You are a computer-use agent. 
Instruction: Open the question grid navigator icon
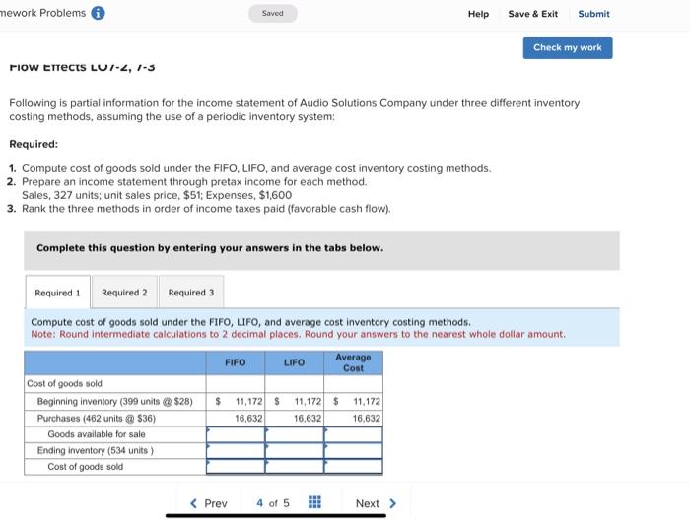pyautogui.click(x=314, y=502)
